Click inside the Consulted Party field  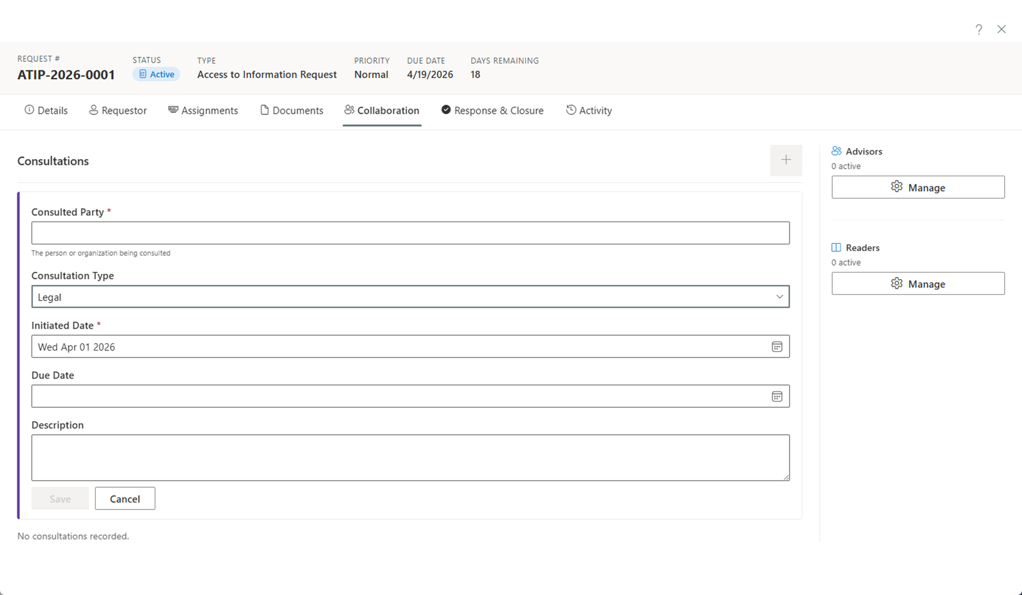(x=410, y=232)
